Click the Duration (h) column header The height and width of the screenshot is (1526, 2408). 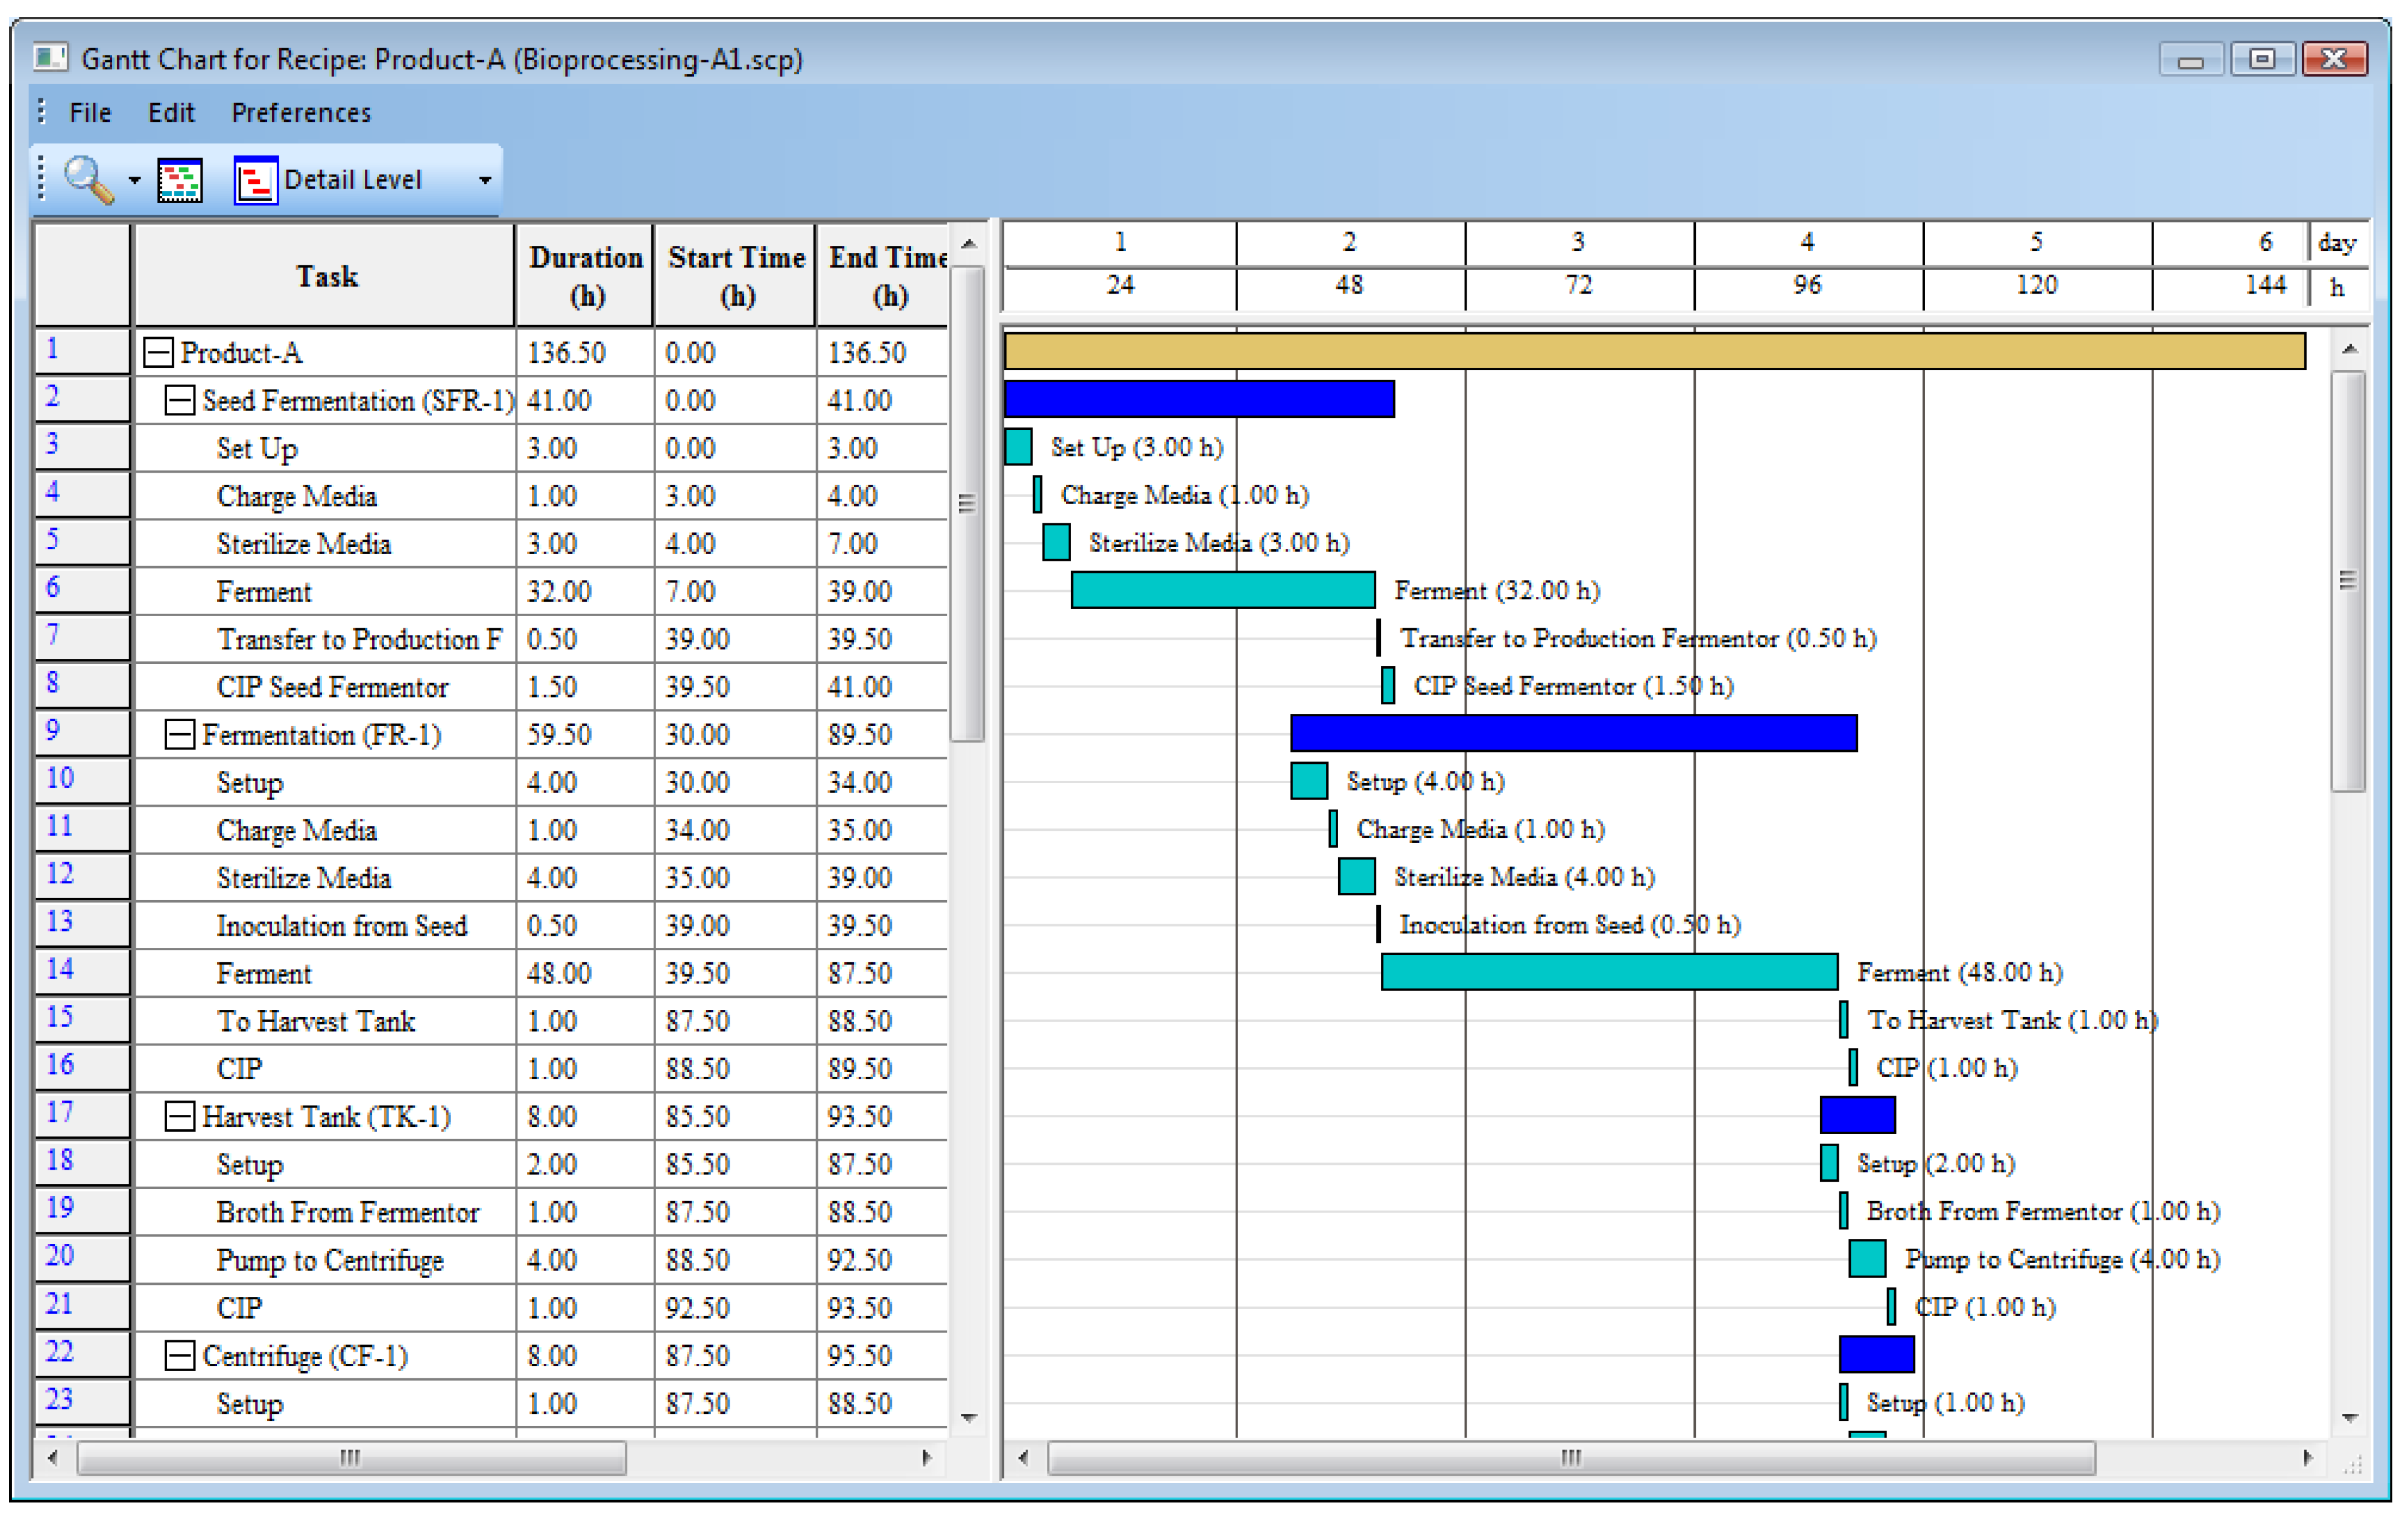tap(585, 276)
